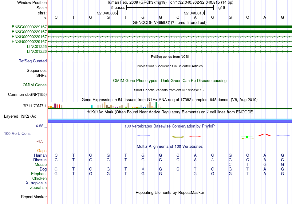Click the Layered H3K27Ac label
Image resolution: width=292 pixels, height=204 pixels.
pyautogui.click(x=20, y=116)
